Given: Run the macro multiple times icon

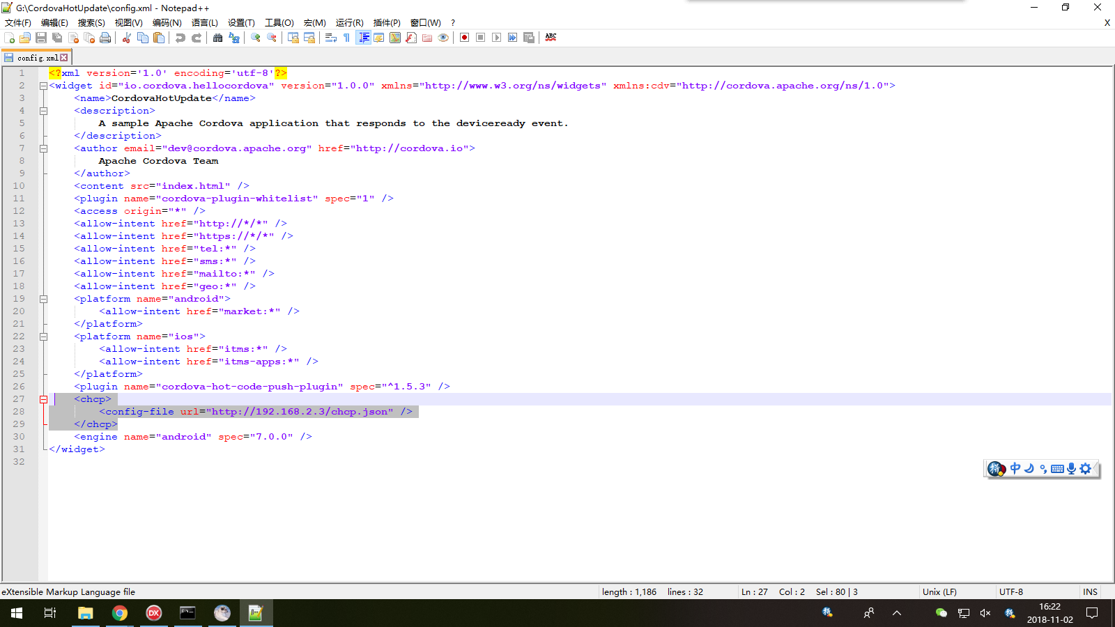Looking at the screenshot, I should point(513,38).
